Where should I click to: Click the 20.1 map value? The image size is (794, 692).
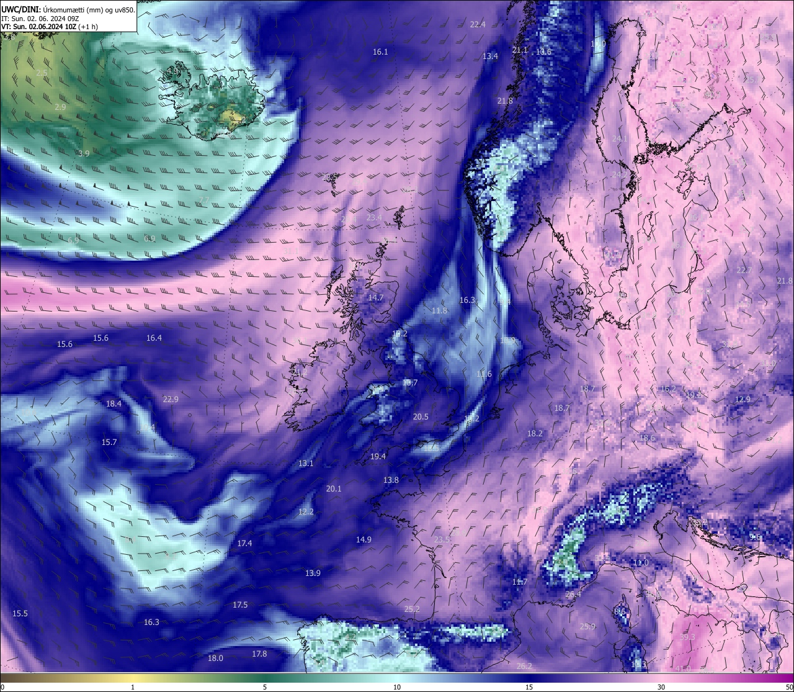point(334,488)
